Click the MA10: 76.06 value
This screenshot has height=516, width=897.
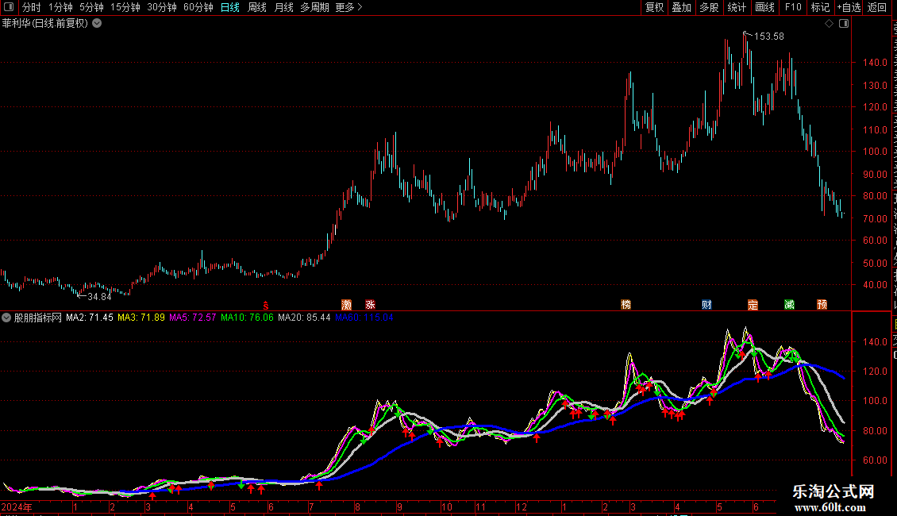(x=247, y=318)
